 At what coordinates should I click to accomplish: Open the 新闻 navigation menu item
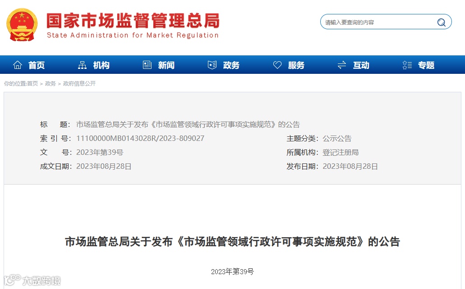click(x=166, y=65)
